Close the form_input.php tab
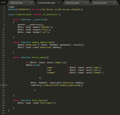 click(x=114, y=3)
